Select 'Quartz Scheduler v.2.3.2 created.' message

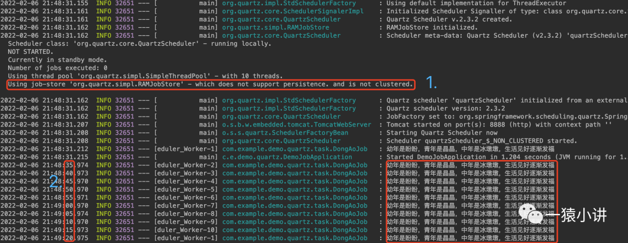449,19
